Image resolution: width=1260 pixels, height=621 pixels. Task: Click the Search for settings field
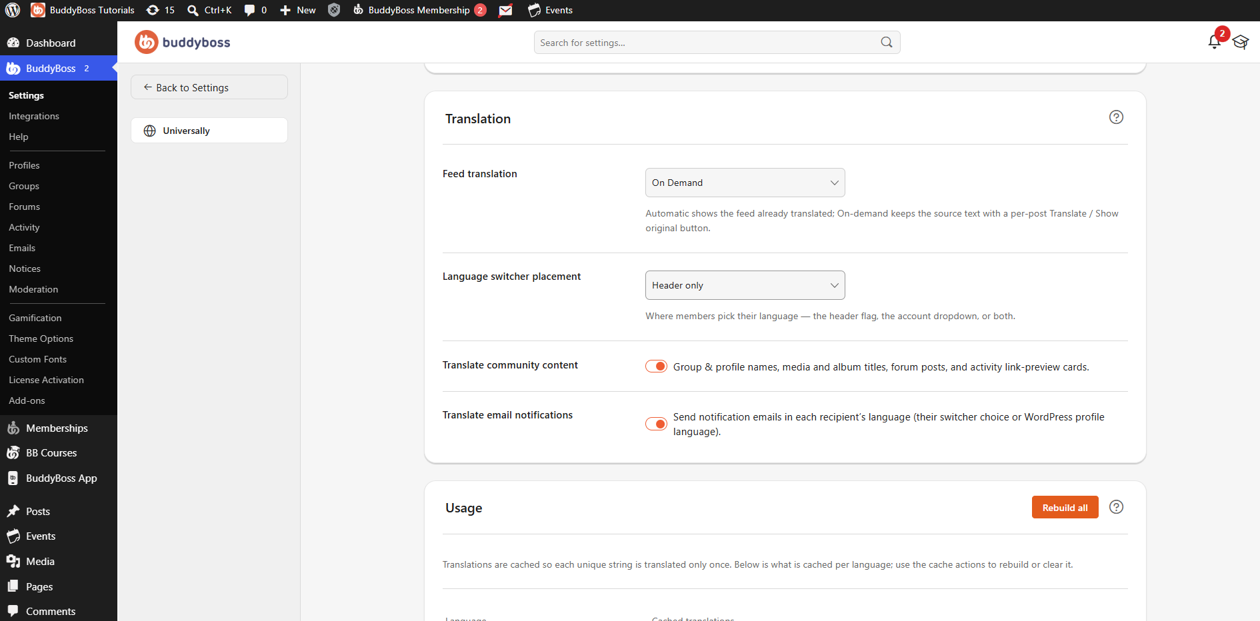point(717,42)
